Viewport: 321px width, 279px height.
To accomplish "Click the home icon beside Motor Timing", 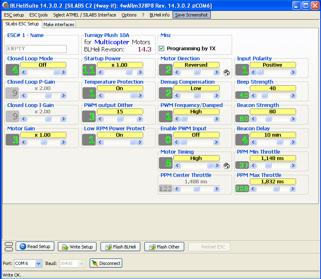I will pyautogui.click(x=226, y=166).
